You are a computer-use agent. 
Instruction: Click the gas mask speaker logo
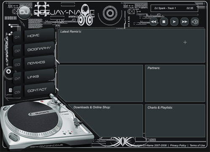85,15
